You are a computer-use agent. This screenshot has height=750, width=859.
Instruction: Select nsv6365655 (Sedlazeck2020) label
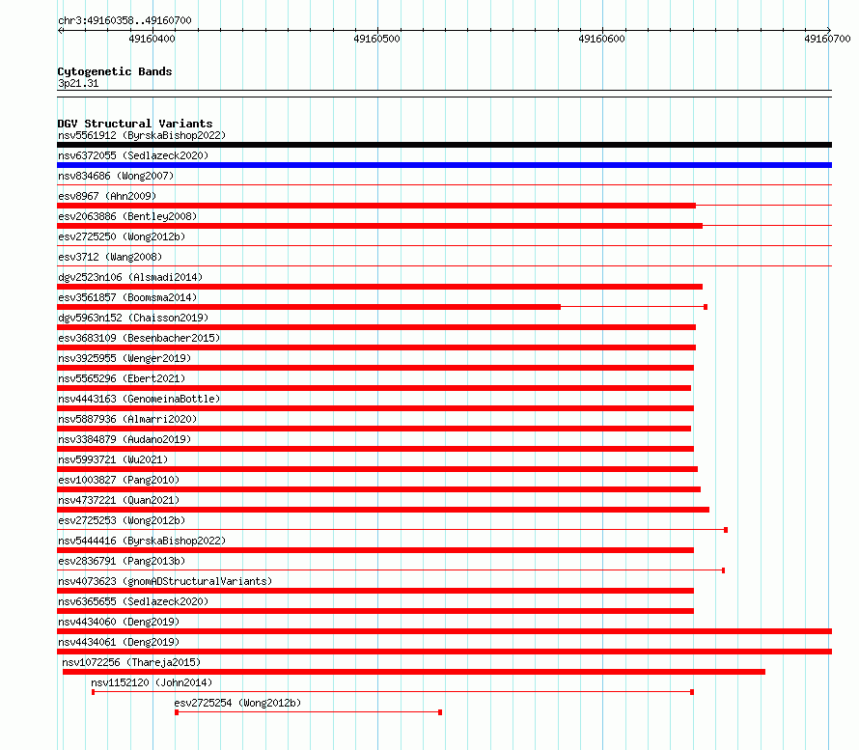tap(133, 601)
